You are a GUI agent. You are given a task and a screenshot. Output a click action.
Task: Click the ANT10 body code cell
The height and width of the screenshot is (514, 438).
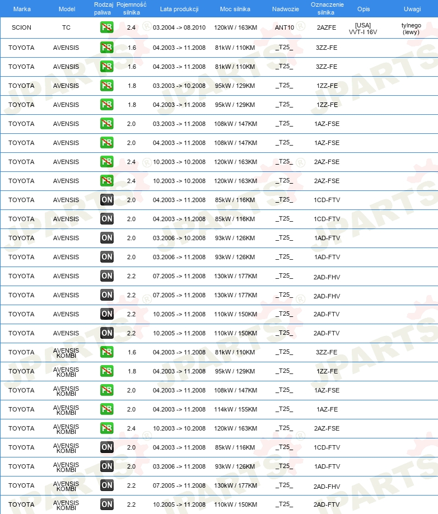[x=284, y=27]
